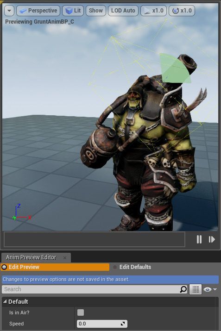Collapse the Default category
Image resolution: width=221 pixels, height=331 pixels.
[5, 301]
